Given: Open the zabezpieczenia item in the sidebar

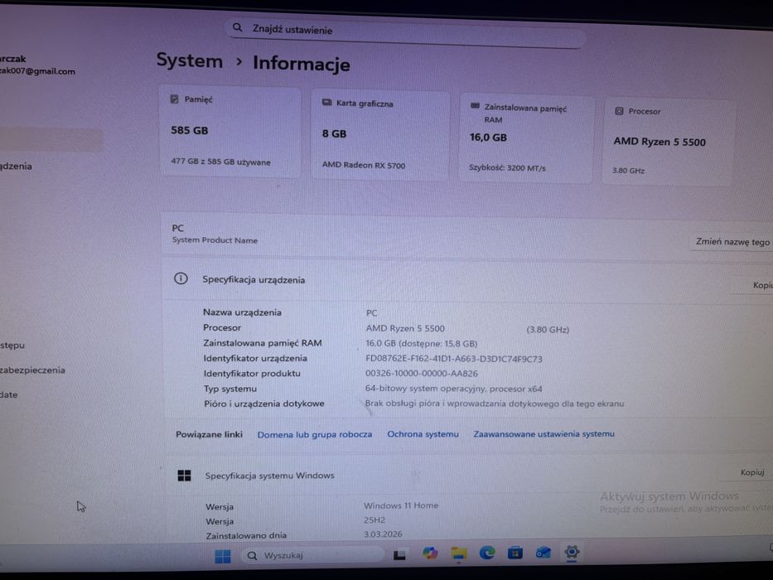Looking at the screenshot, I should (32, 370).
